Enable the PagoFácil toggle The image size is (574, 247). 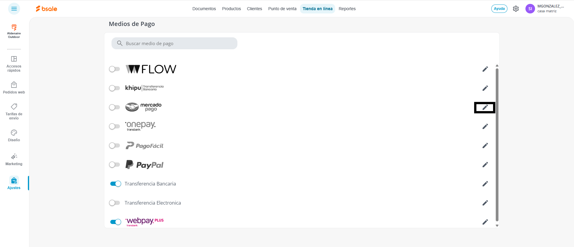click(x=115, y=145)
